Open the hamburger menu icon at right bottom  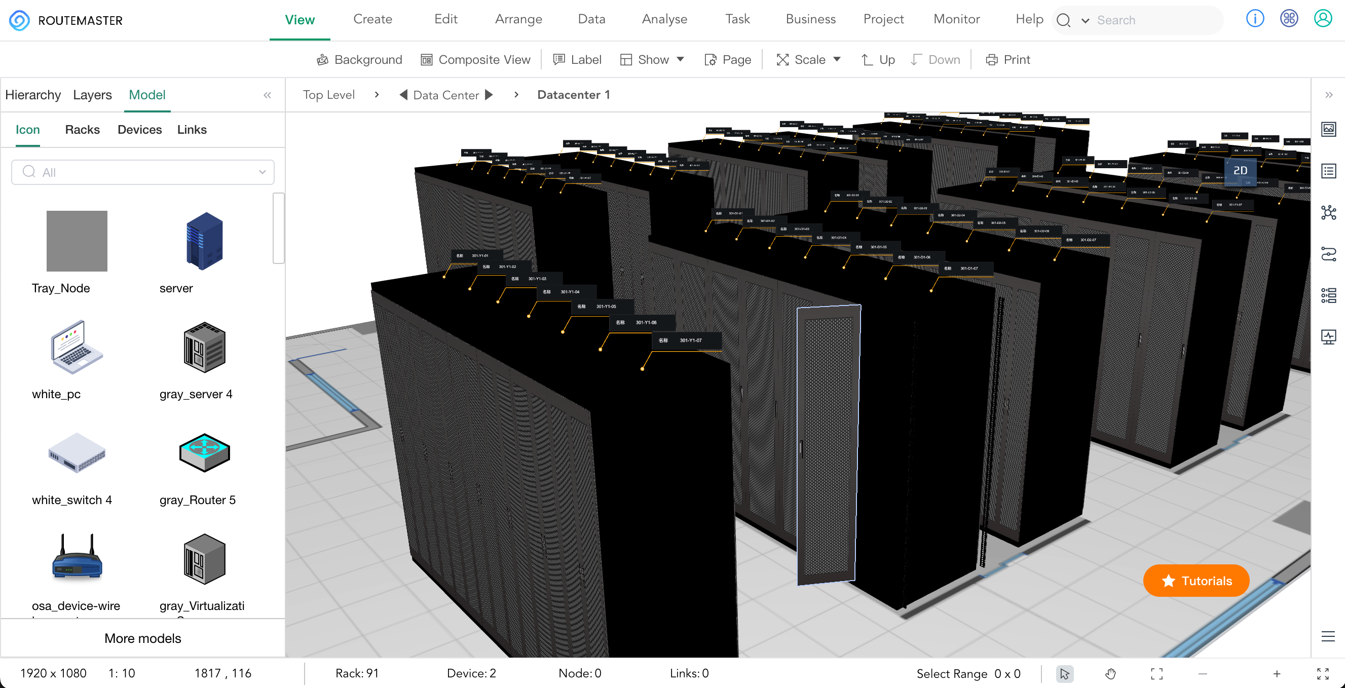click(x=1328, y=636)
